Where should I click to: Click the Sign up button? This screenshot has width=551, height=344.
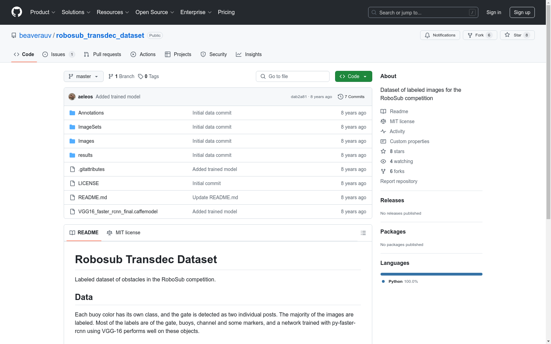tap(522, 12)
